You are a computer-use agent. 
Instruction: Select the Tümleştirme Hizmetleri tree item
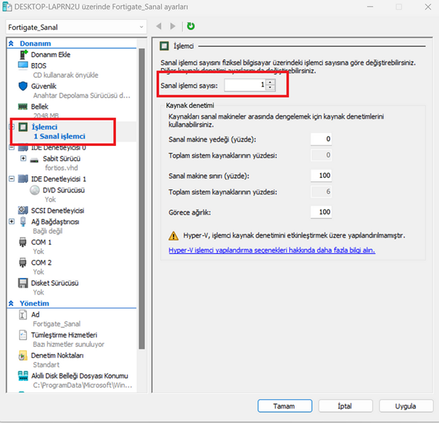click(64, 335)
